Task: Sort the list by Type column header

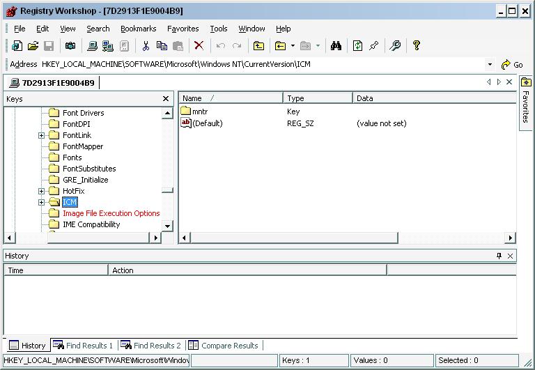Action: click(x=317, y=98)
